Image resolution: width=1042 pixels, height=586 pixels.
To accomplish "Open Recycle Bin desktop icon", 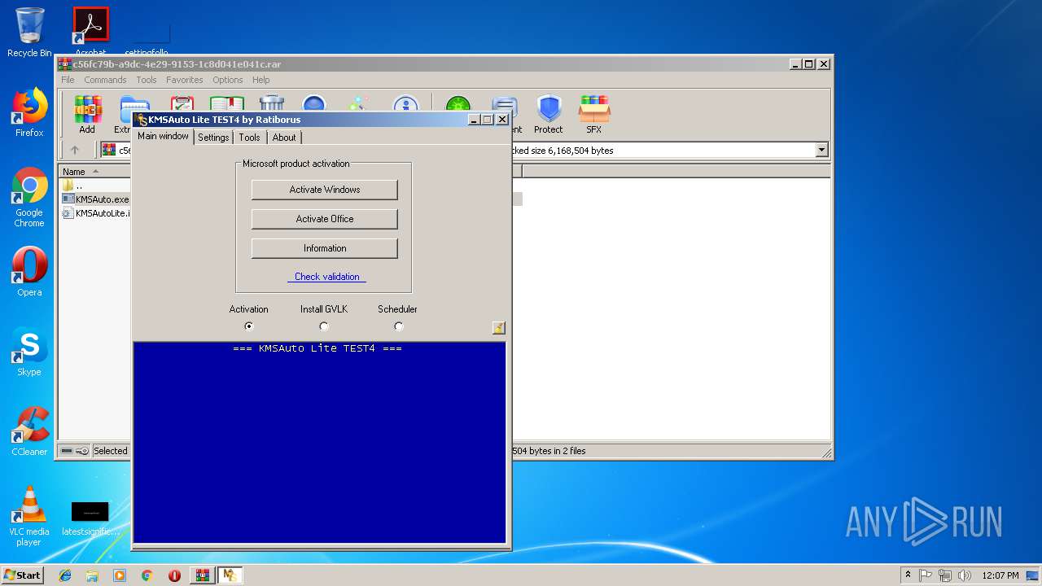I will [x=29, y=33].
